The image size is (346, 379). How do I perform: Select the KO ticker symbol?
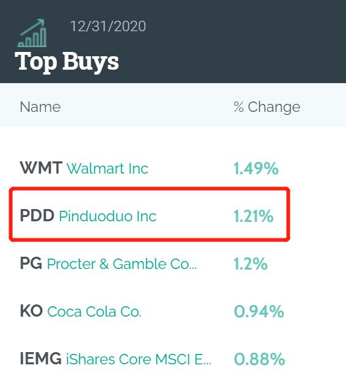pos(31,311)
